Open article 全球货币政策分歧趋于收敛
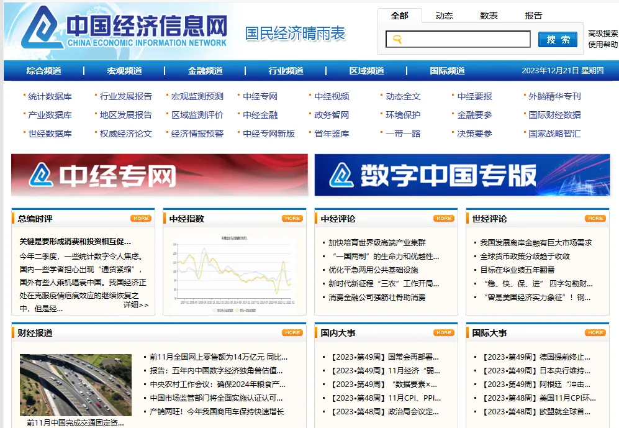 coord(525,257)
